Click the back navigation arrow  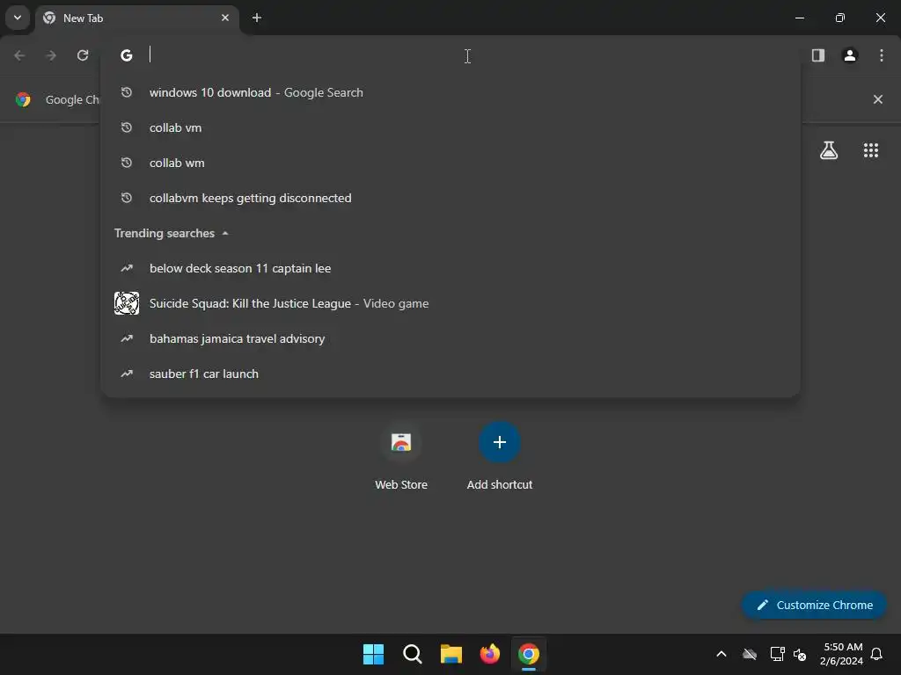pyautogui.click(x=19, y=55)
